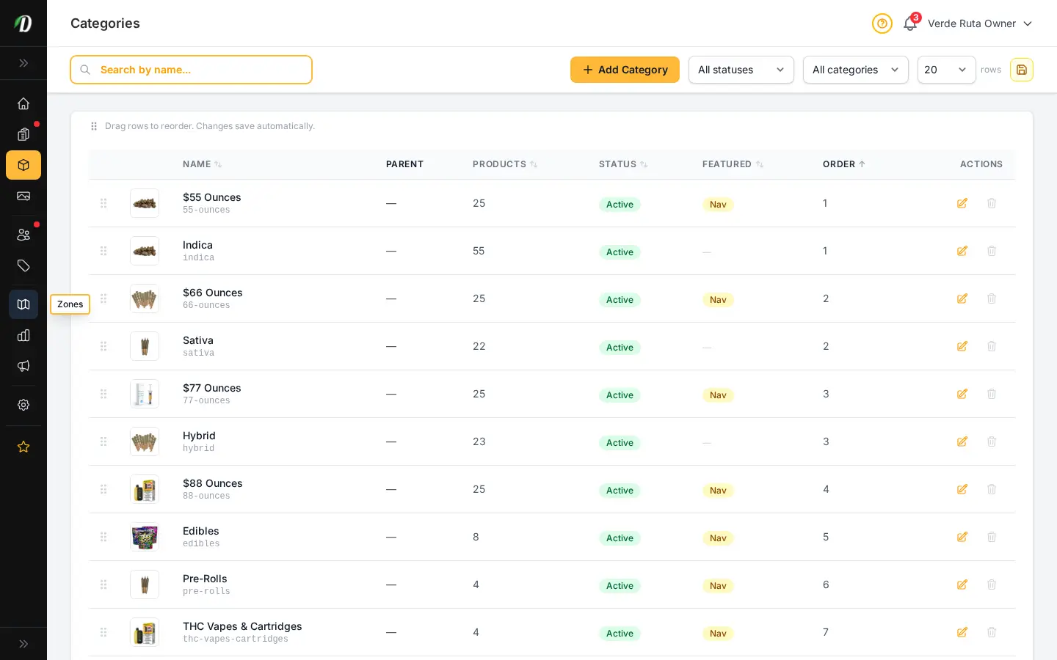The width and height of the screenshot is (1057, 660).
Task: Click the save order disk icon
Action: pos(1022,70)
